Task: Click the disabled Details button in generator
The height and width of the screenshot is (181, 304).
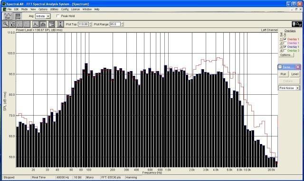Action: [289, 81]
